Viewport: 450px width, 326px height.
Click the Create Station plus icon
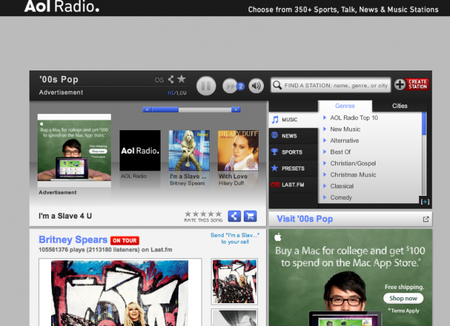(400, 85)
